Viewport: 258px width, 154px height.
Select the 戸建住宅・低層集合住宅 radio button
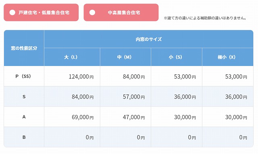pyautogui.click(x=12, y=12)
